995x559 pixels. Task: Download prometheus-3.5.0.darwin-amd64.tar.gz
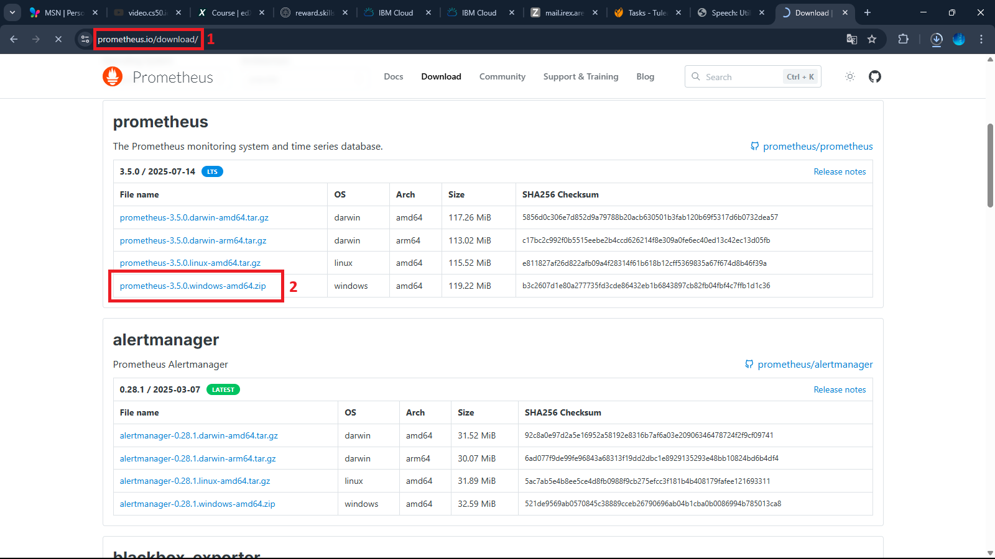(194, 217)
